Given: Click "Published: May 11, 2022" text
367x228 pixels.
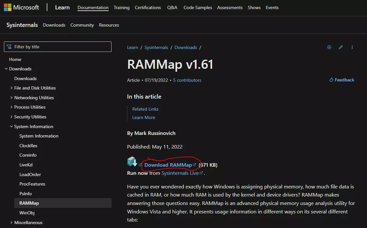Looking at the screenshot, I should click(155, 147).
